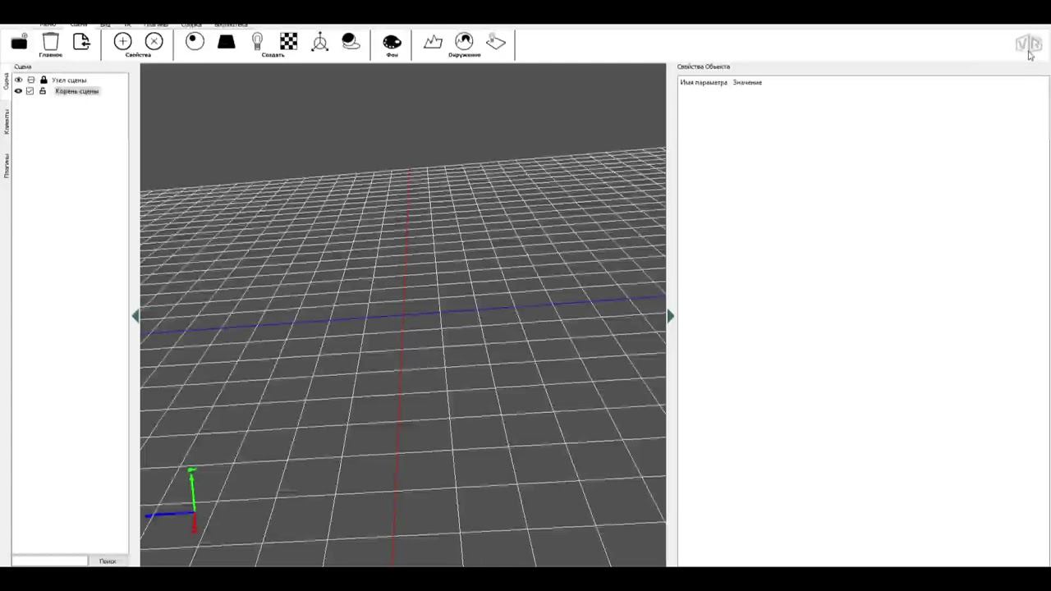Click the Значение column header
Image resolution: width=1051 pixels, height=591 pixels.
[x=747, y=83]
